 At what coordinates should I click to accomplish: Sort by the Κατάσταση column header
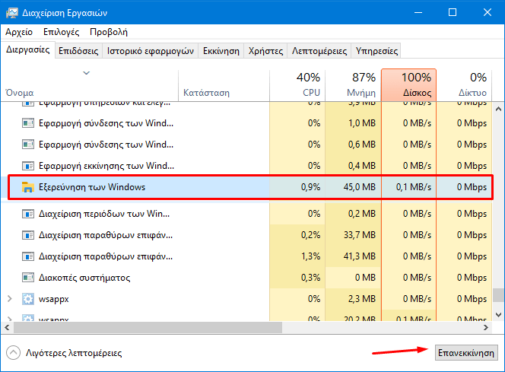point(224,85)
